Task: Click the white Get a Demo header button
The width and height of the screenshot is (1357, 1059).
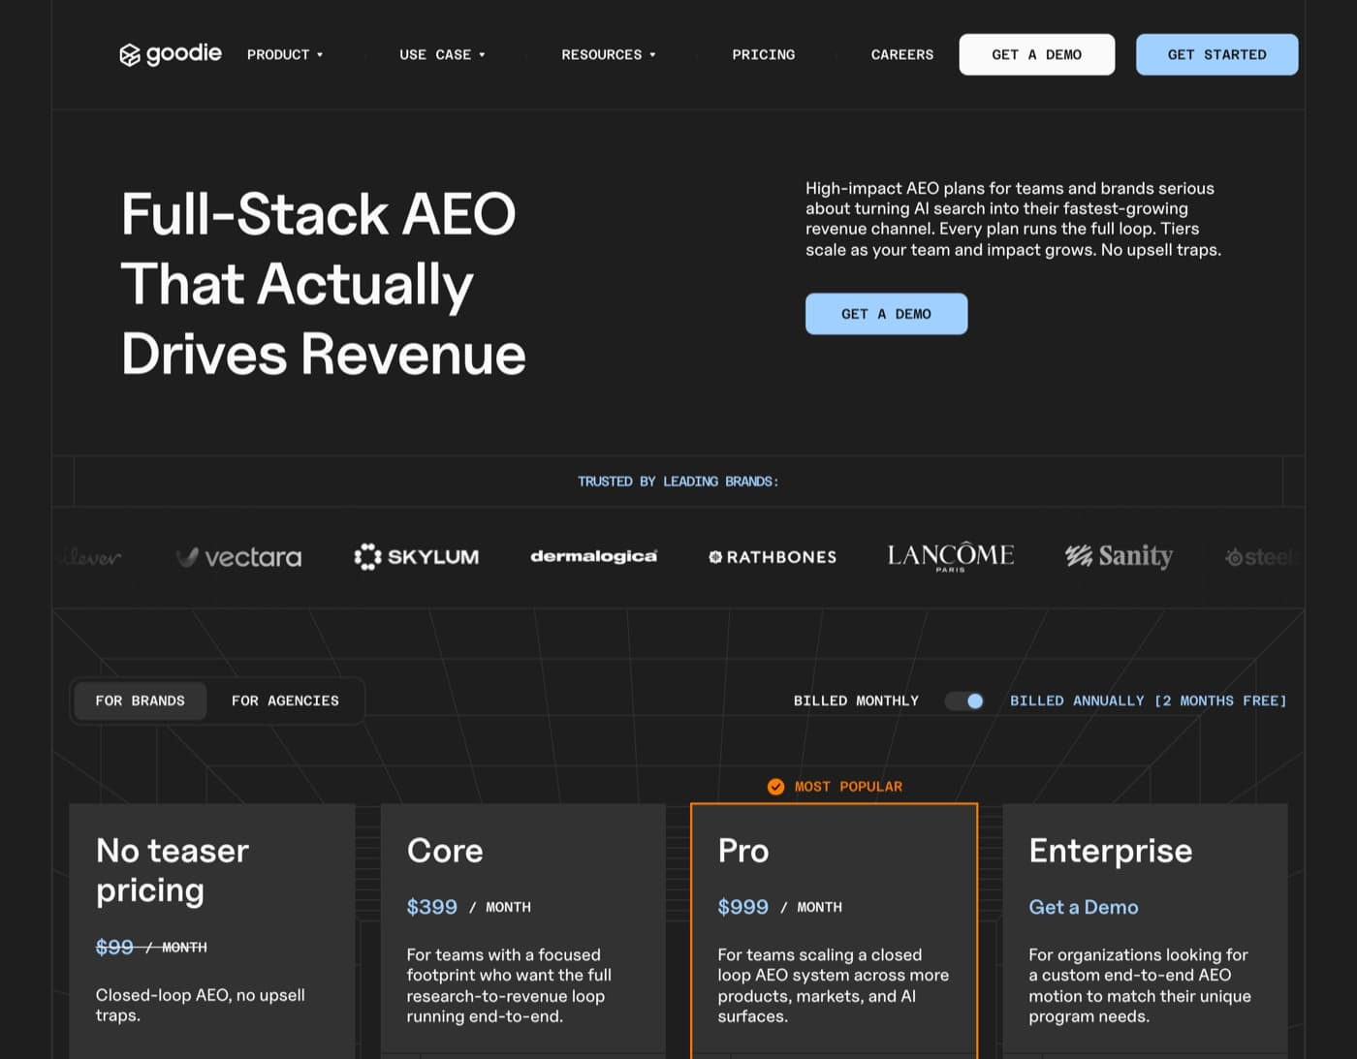Action: (1037, 54)
